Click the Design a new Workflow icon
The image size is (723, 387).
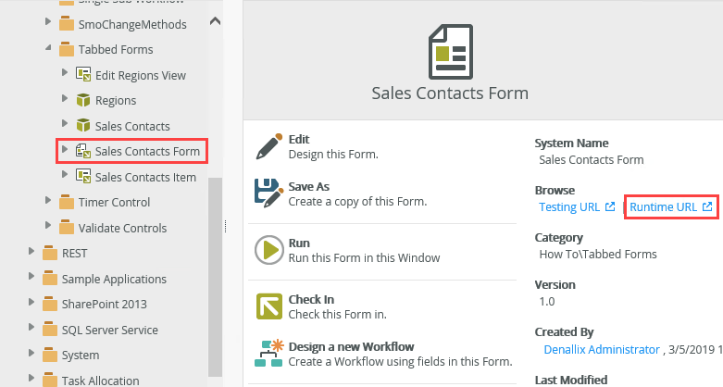(x=268, y=354)
